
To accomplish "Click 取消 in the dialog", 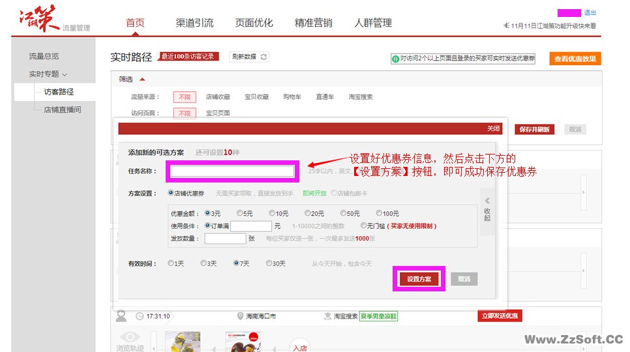I will [464, 279].
